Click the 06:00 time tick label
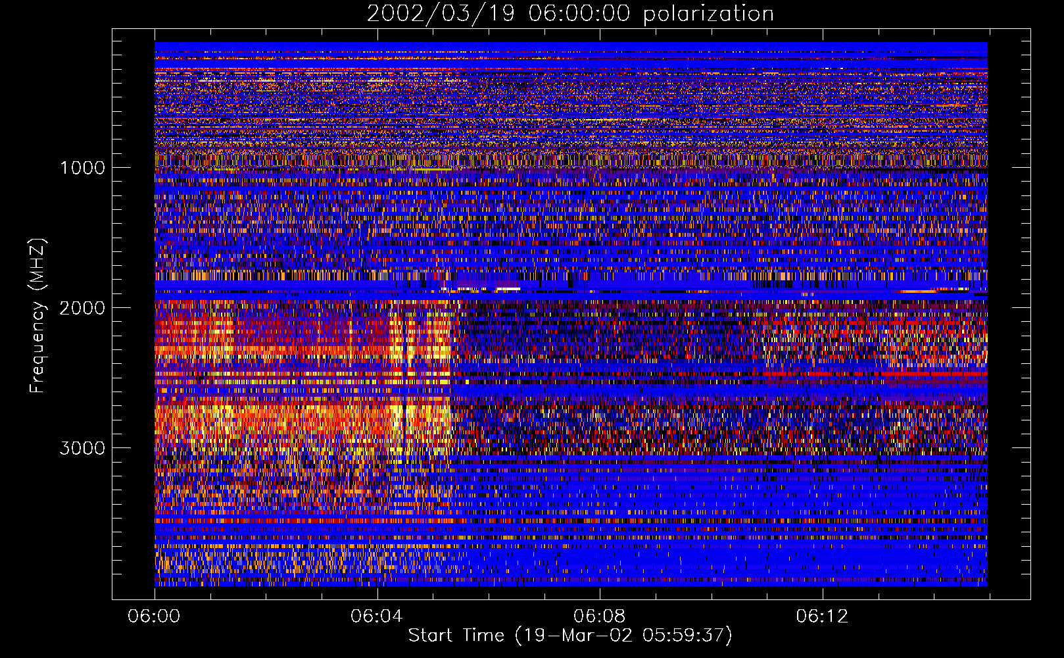This screenshot has width=1064, height=658. [x=155, y=617]
